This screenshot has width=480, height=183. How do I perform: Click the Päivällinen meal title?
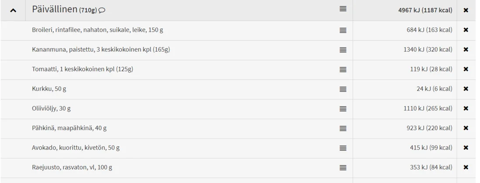click(55, 10)
